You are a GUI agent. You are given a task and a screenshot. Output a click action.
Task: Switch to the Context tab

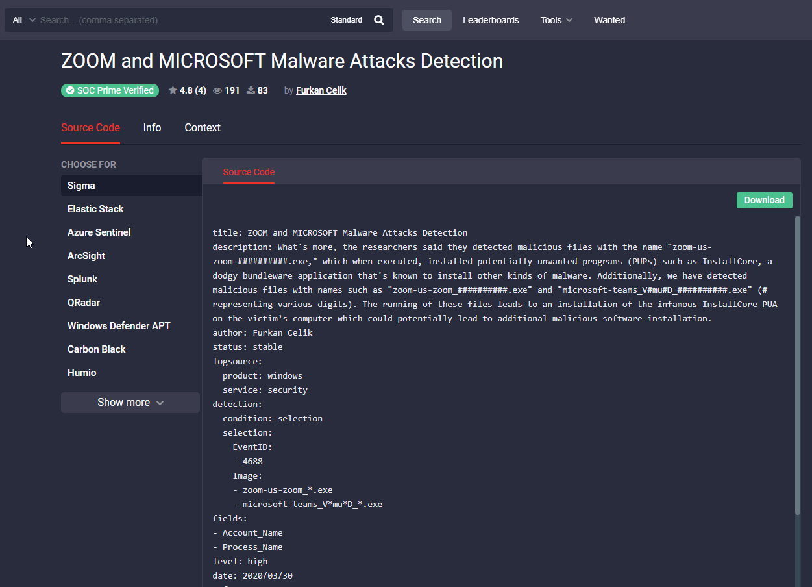203,127
